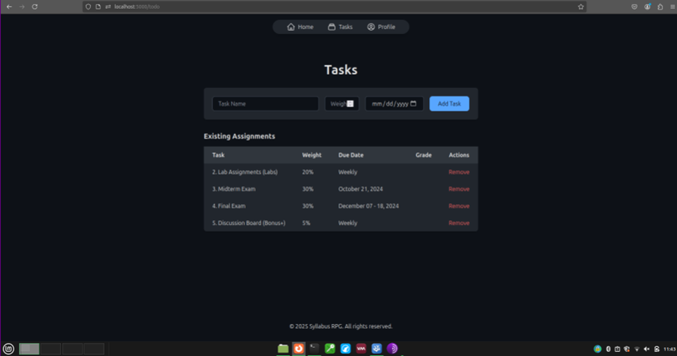677x356 pixels.
Task: Click the localhost address bar URL
Action: click(x=137, y=7)
